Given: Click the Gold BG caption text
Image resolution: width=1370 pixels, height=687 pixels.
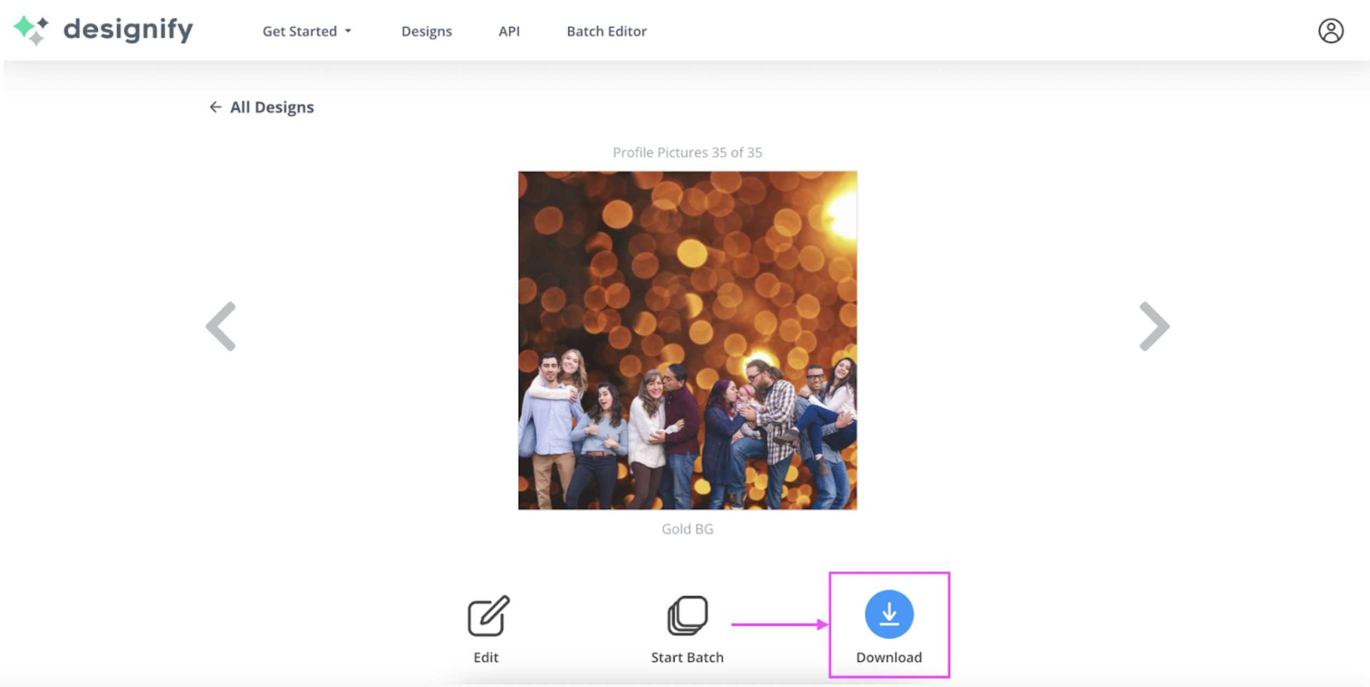Looking at the screenshot, I should [x=687, y=529].
